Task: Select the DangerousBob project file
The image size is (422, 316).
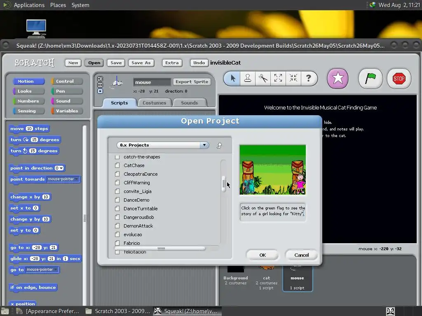Action: click(x=138, y=217)
